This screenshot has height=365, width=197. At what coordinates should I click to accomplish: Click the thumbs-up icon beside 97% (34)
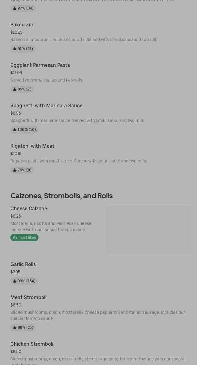15,8
